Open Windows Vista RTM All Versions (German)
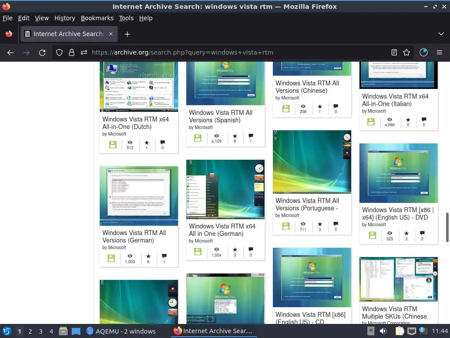 (x=134, y=236)
